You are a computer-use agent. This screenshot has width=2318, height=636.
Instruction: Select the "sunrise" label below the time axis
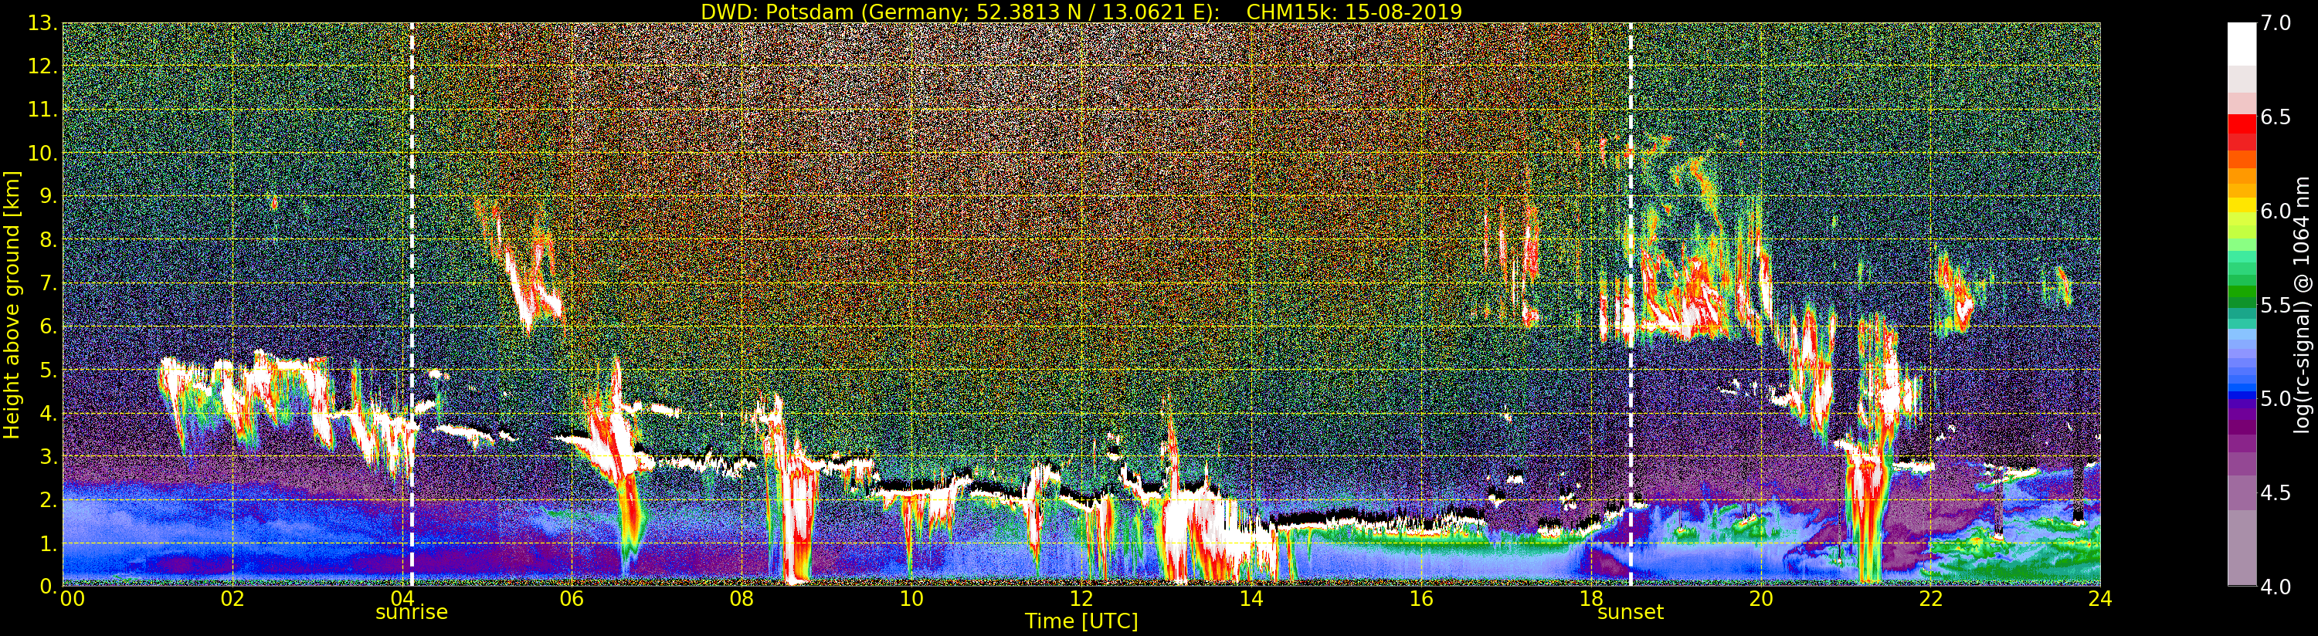pyautogui.click(x=411, y=613)
